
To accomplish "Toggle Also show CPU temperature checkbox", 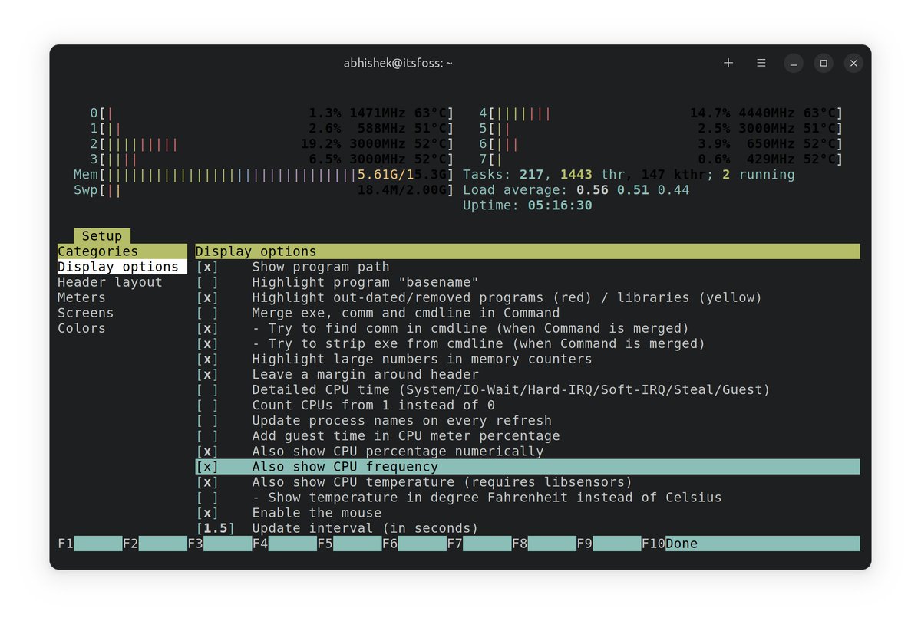I will (x=207, y=481).
